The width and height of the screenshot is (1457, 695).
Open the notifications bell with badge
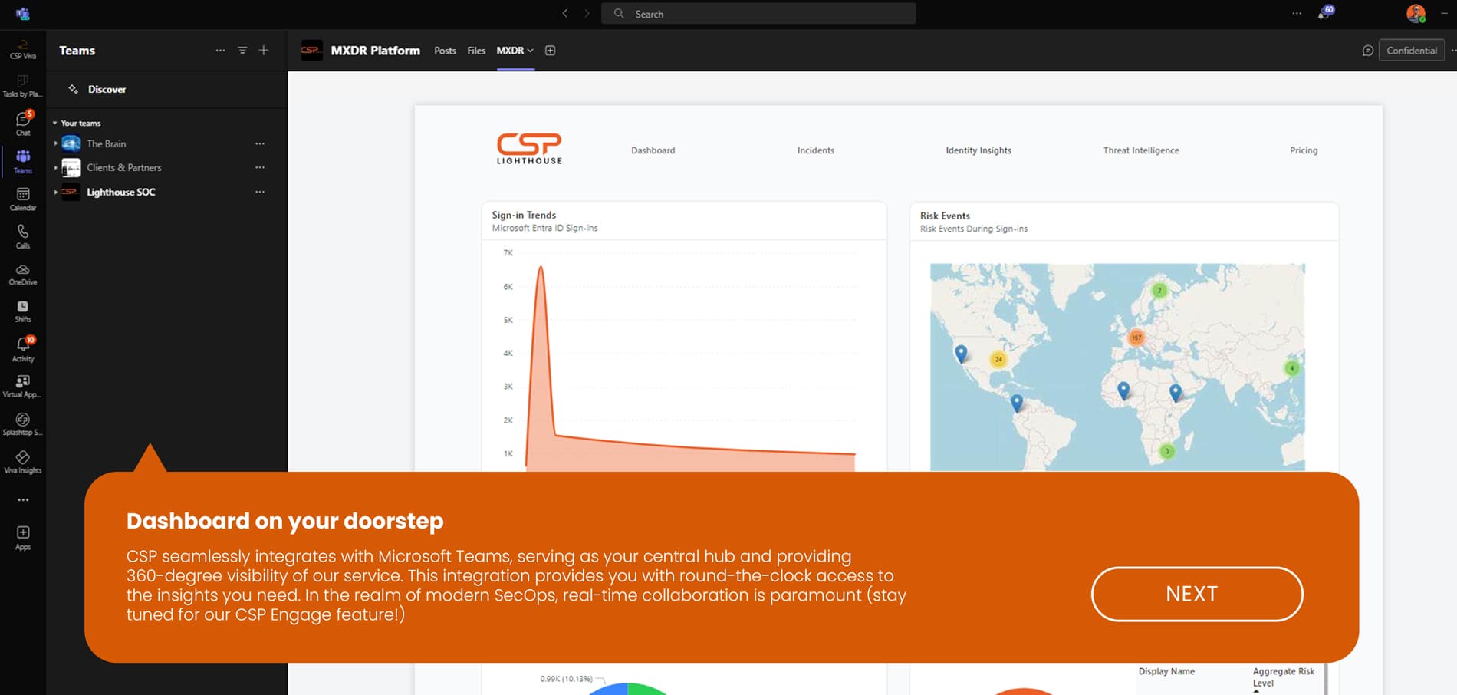click(x=1325, y=12)
